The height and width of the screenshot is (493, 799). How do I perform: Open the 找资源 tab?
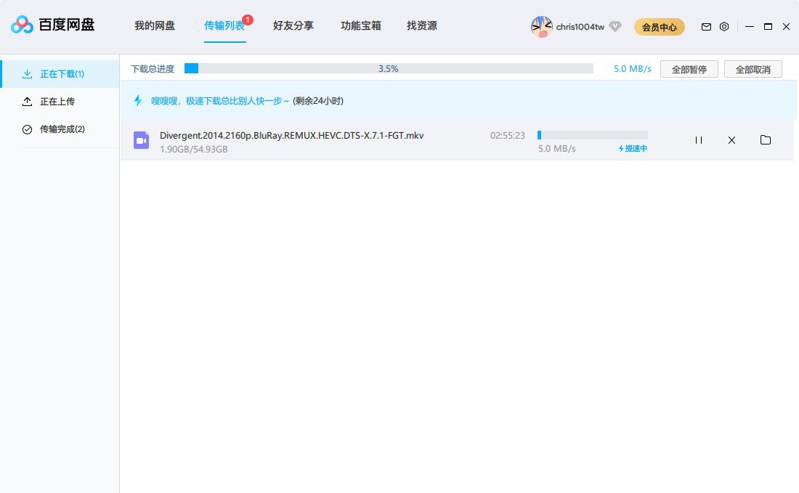(x=422, y=25)
